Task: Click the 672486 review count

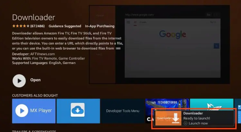Action: (x=38, y=26)
